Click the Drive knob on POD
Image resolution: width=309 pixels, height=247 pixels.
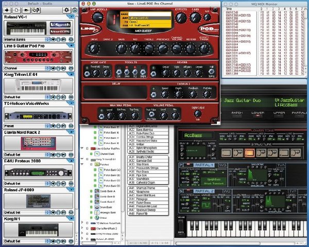click(x=94, y=48)
